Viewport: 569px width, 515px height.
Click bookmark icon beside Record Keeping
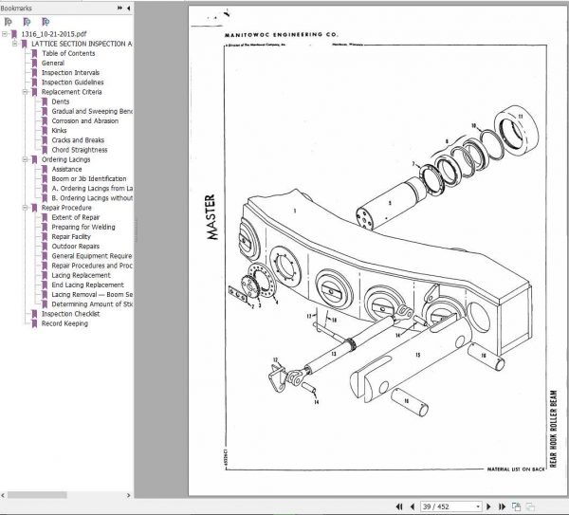pos(34,323)
